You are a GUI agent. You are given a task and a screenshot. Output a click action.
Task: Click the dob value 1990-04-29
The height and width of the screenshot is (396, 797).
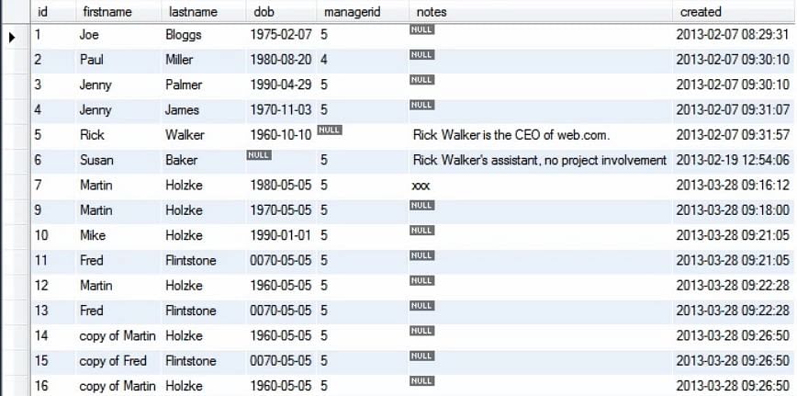pyautogui.click(x=281, y=85)
